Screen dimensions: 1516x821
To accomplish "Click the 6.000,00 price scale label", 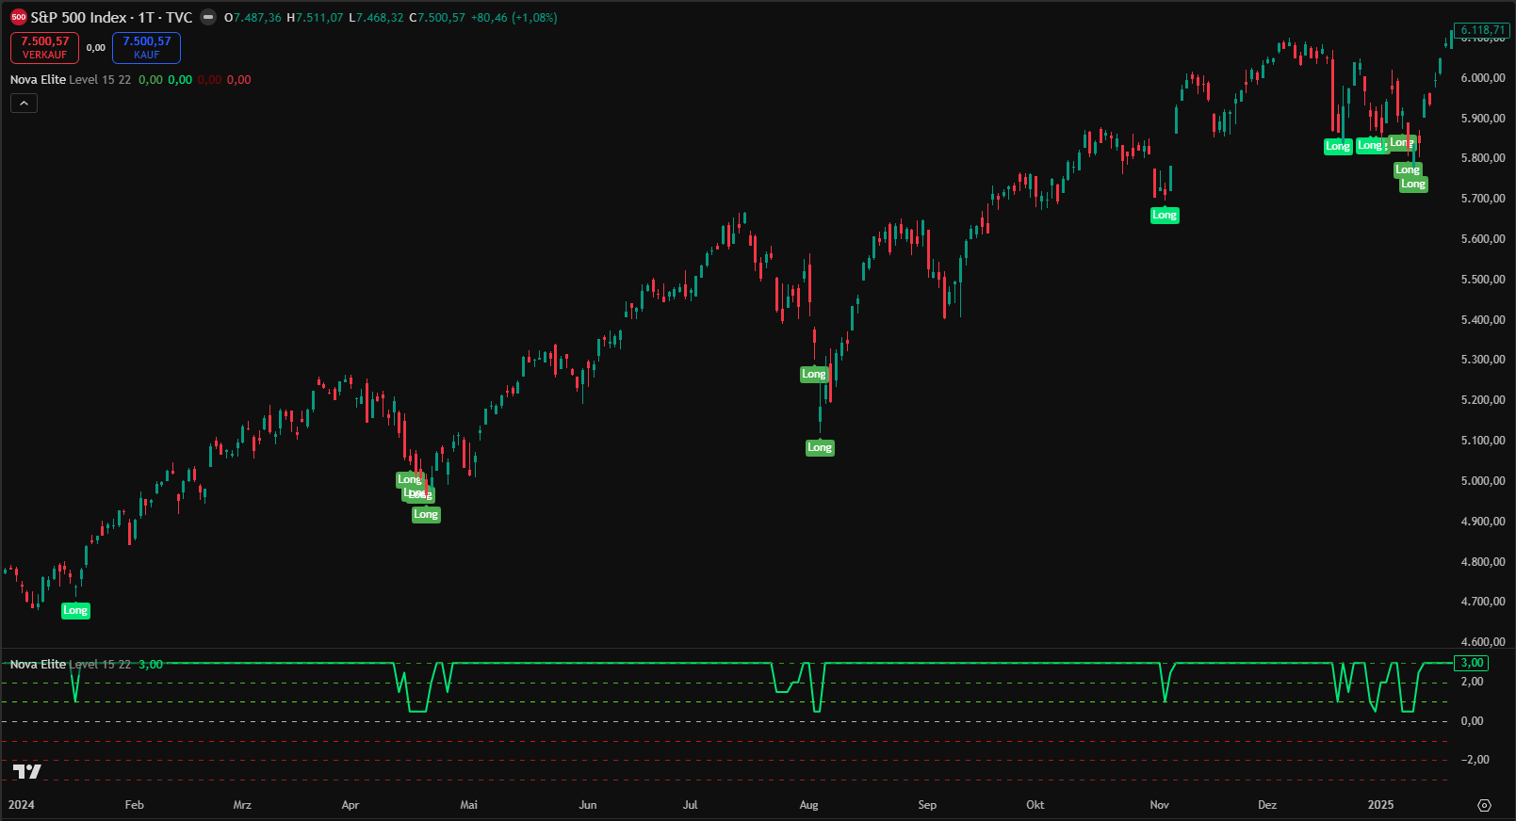I will 1483,78.
